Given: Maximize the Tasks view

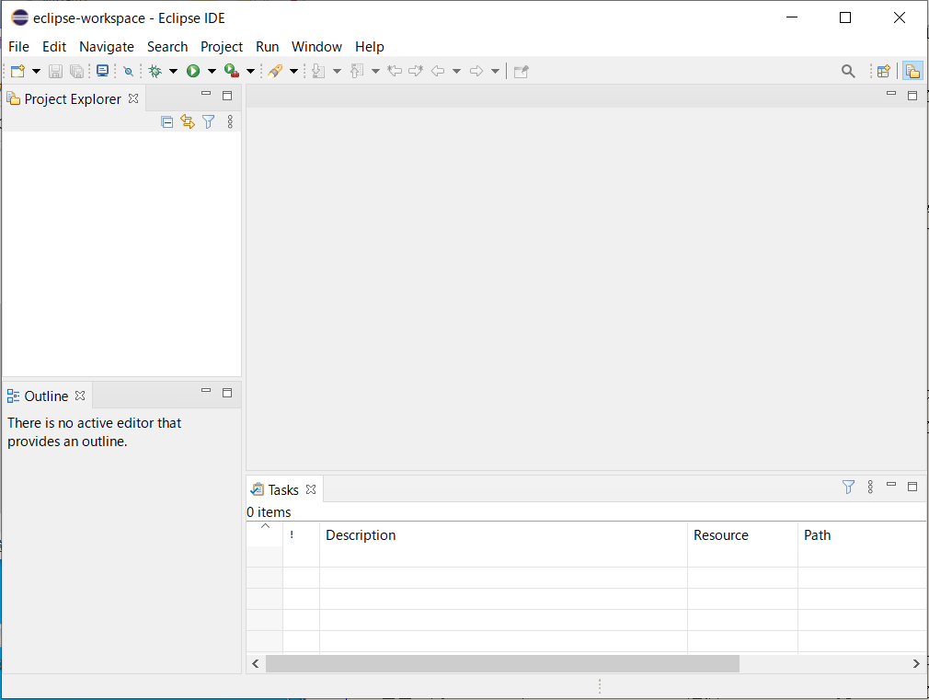Looking at the screenshot, I should click(x=912, y=487).
